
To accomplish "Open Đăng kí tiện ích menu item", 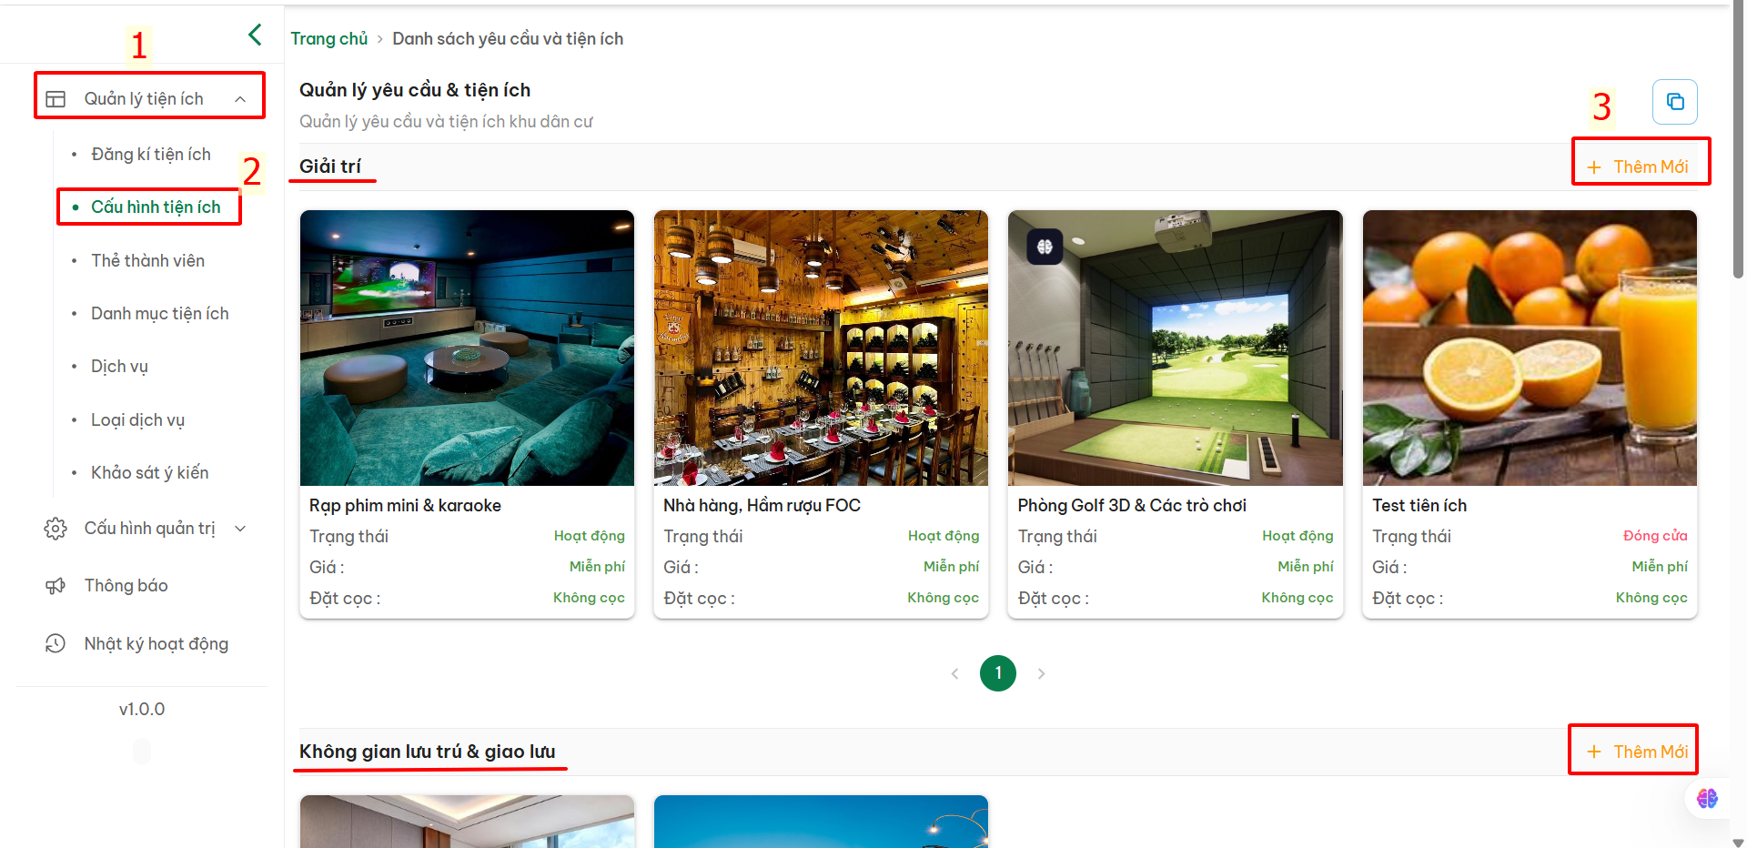I will coord(151,155).
